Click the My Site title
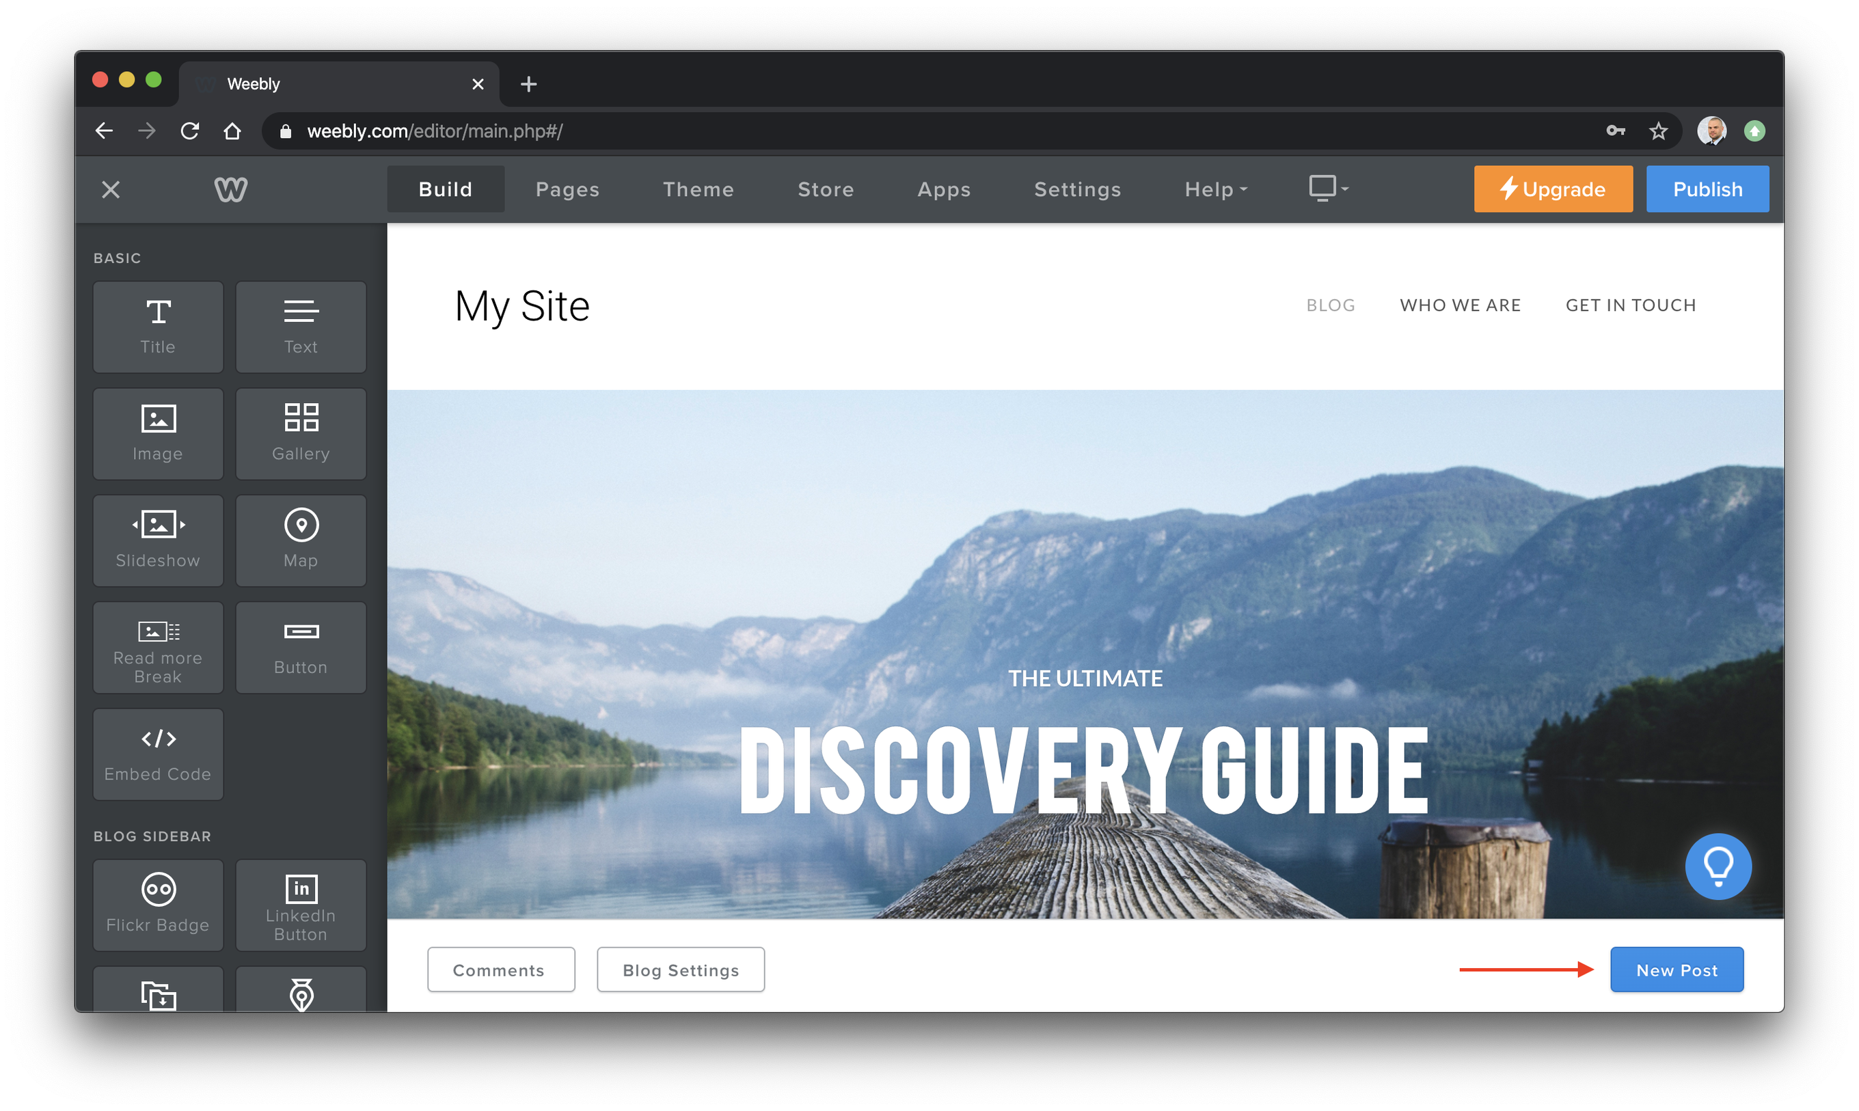 tap(522, 307)
